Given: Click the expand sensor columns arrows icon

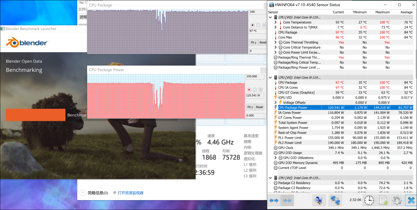Looking at the screenshot, I should (274, 200).
